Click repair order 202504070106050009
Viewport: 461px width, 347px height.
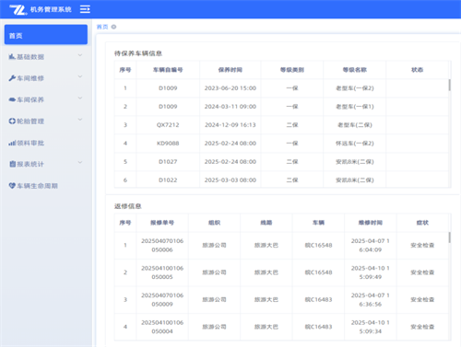point(162,300)
